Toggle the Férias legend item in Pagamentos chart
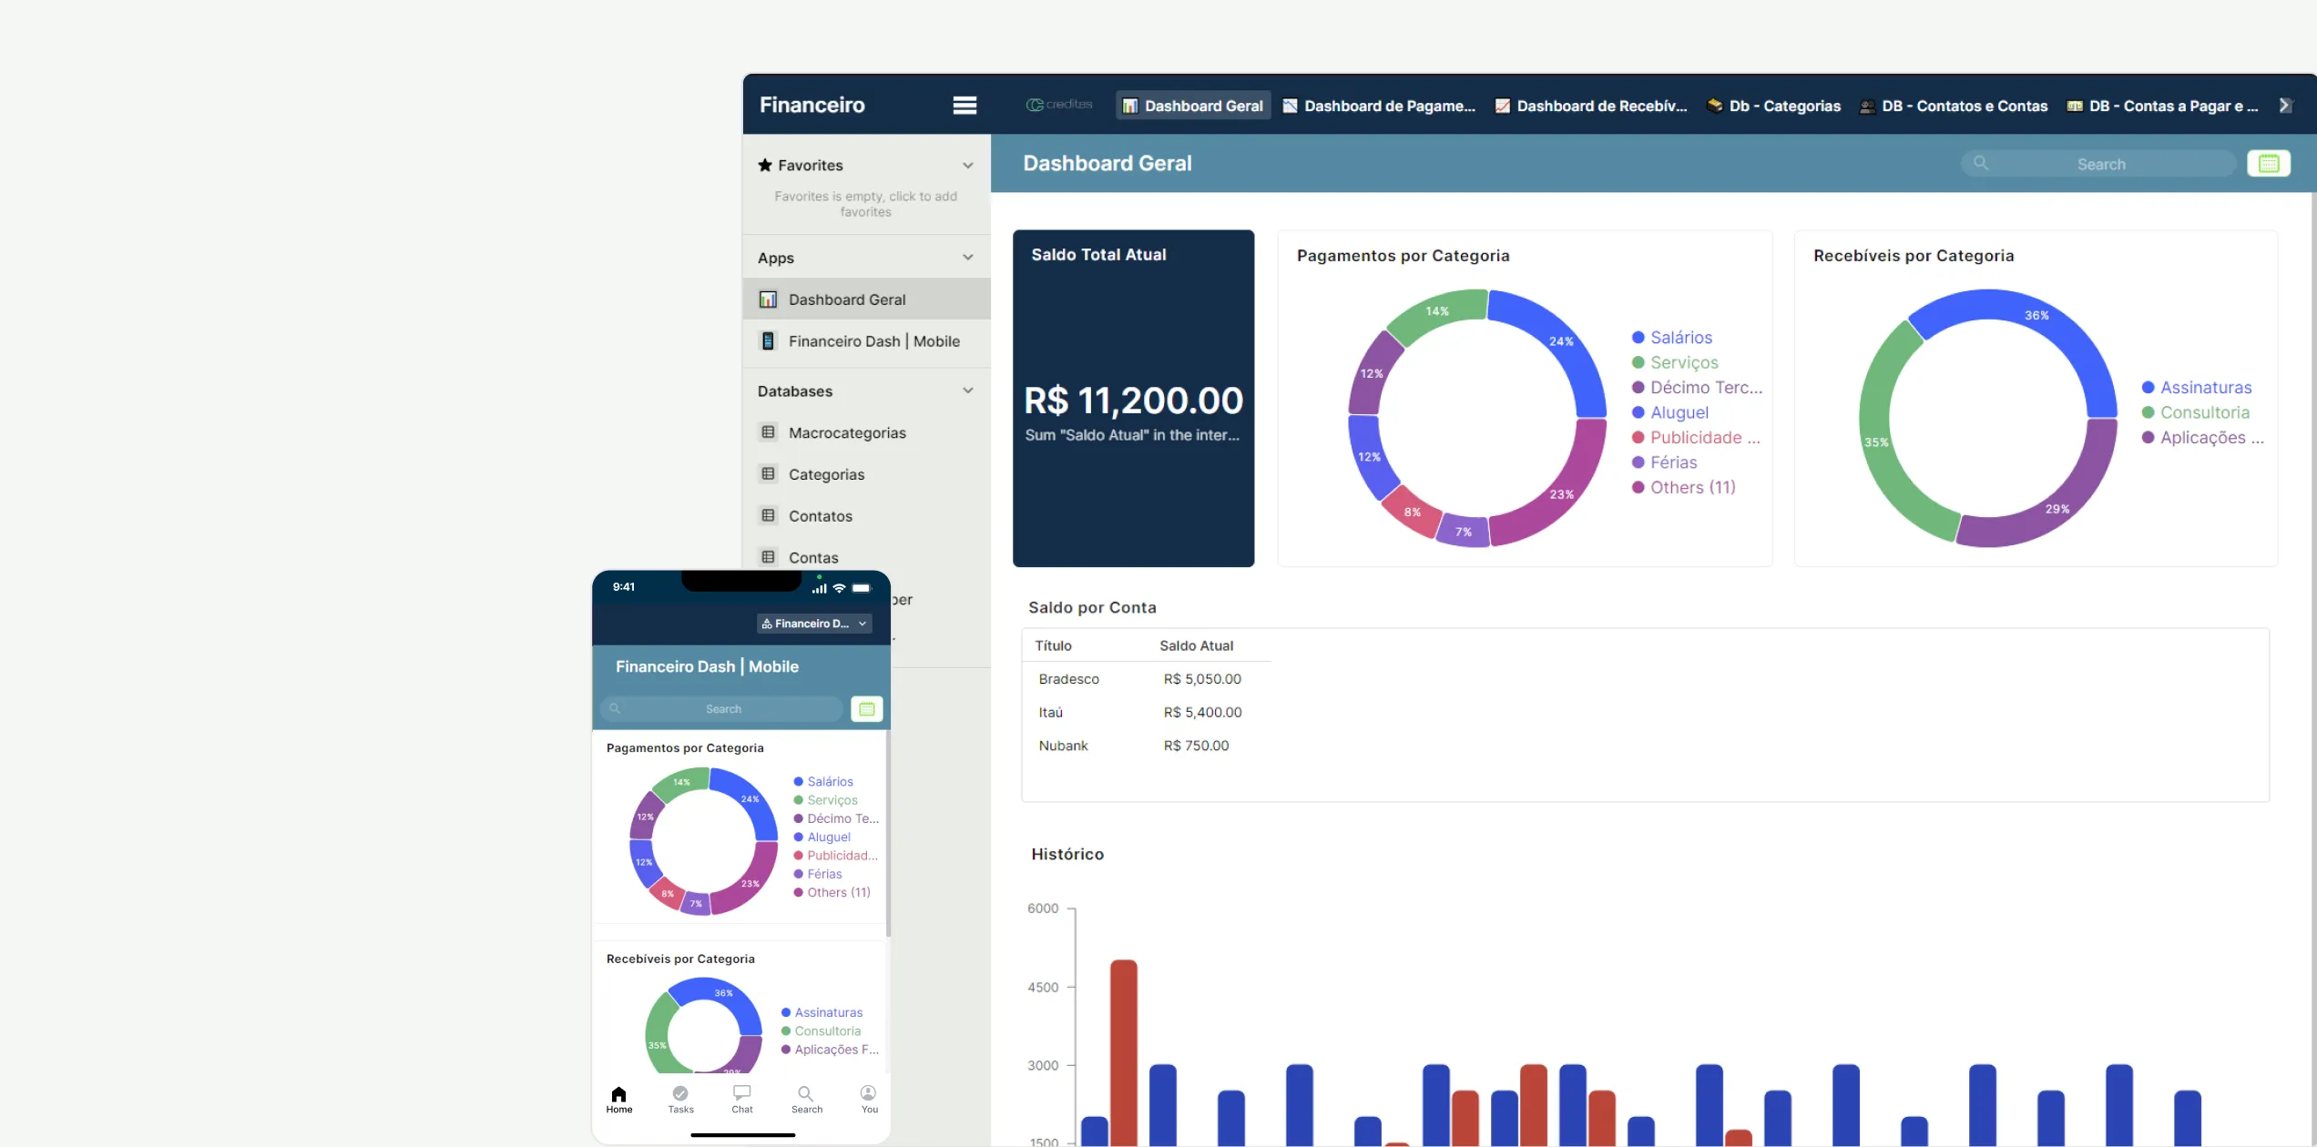Image resolution: width=2317 pixels, height=1147 pixels. [1664, 462]
